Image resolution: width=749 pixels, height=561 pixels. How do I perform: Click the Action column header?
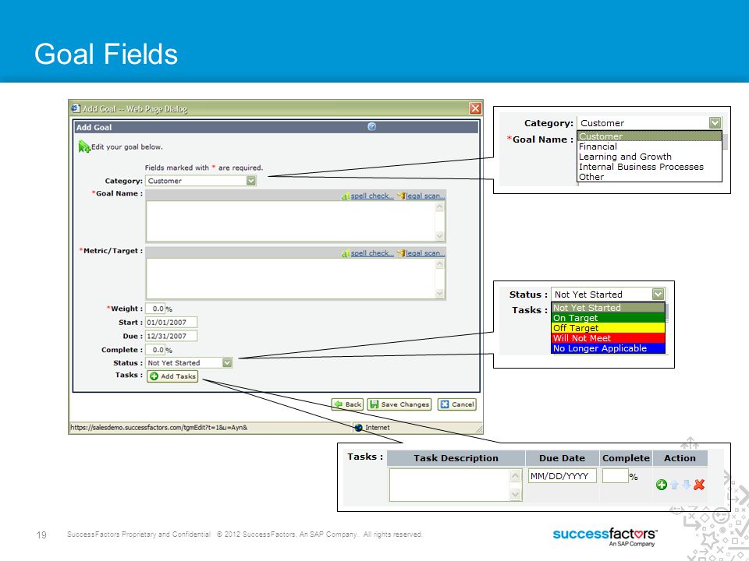point(680,458)
